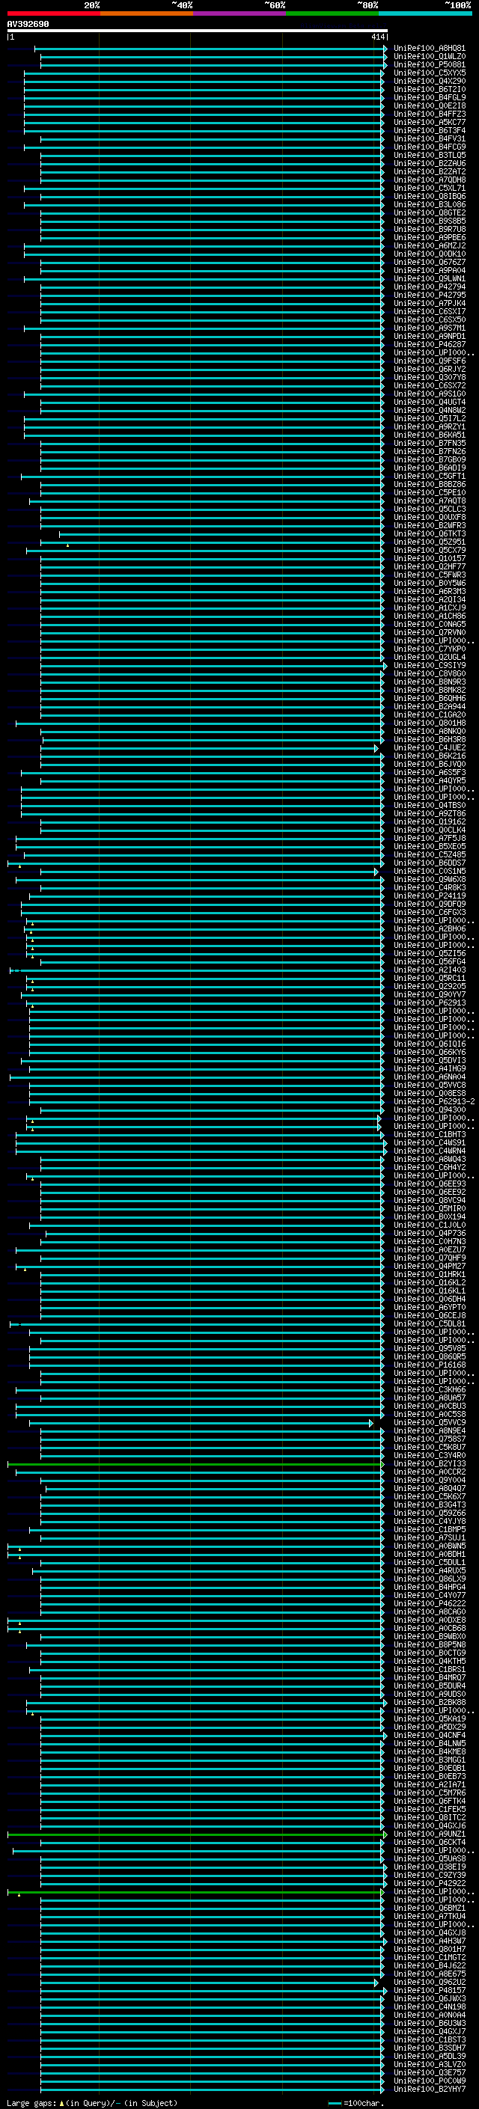Click label UniRef100_Q9FSF6
This screenshot has height=2109, width=479.
point(429,361)
